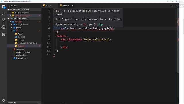Open Todos.js in the src folder

(24, 46)
